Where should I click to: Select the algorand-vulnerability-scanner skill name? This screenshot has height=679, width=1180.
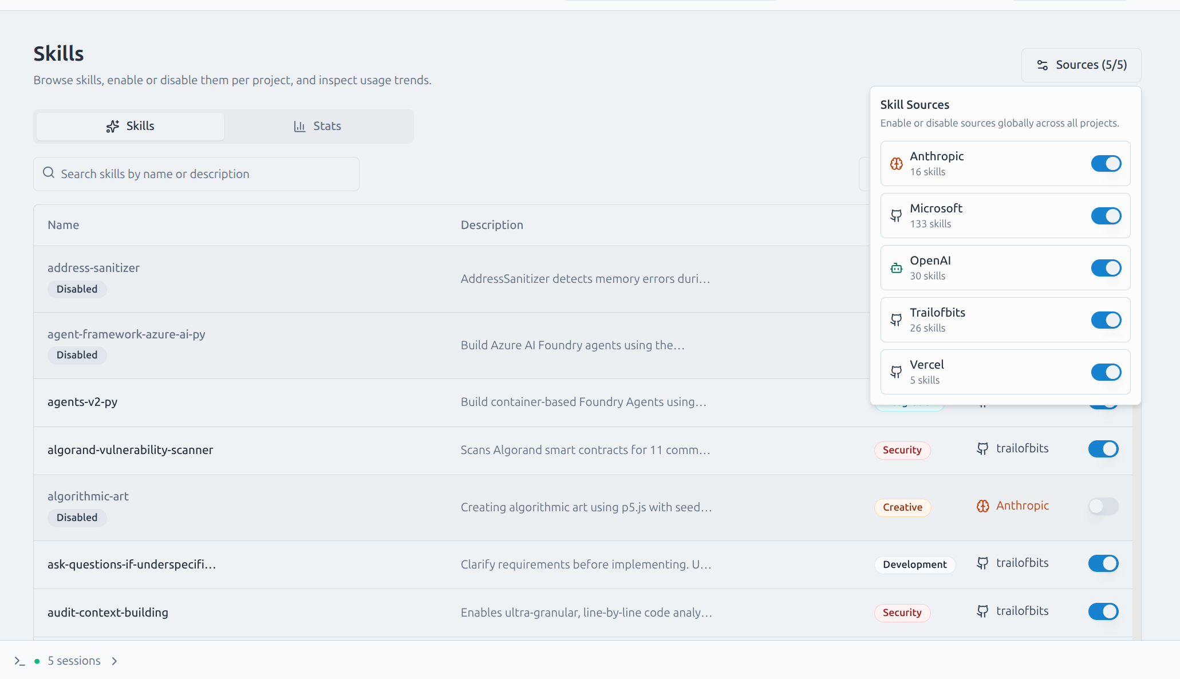coord(130,450)
